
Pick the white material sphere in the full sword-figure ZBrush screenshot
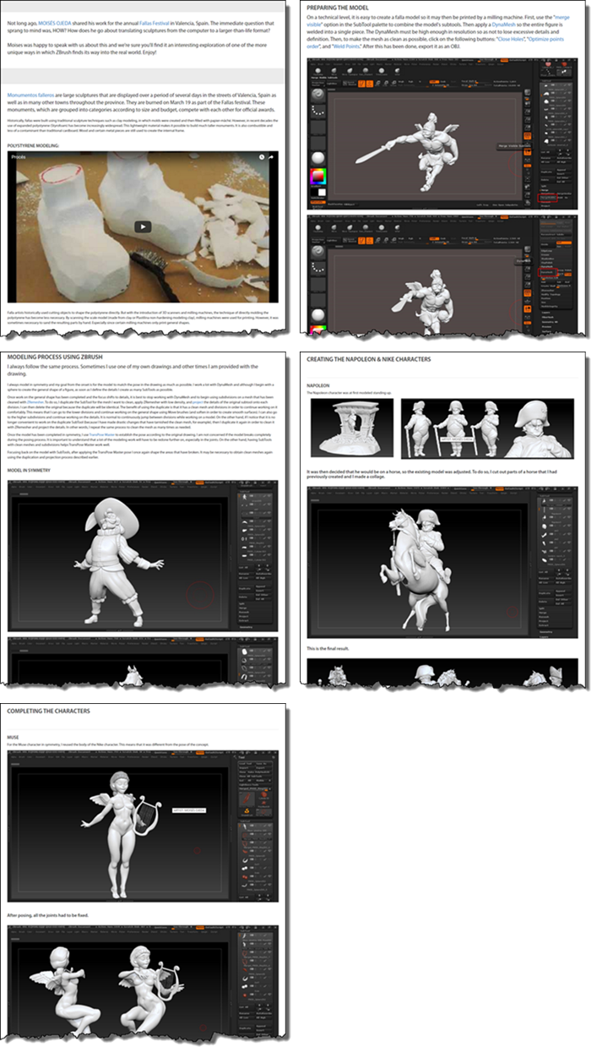point(317,158)
